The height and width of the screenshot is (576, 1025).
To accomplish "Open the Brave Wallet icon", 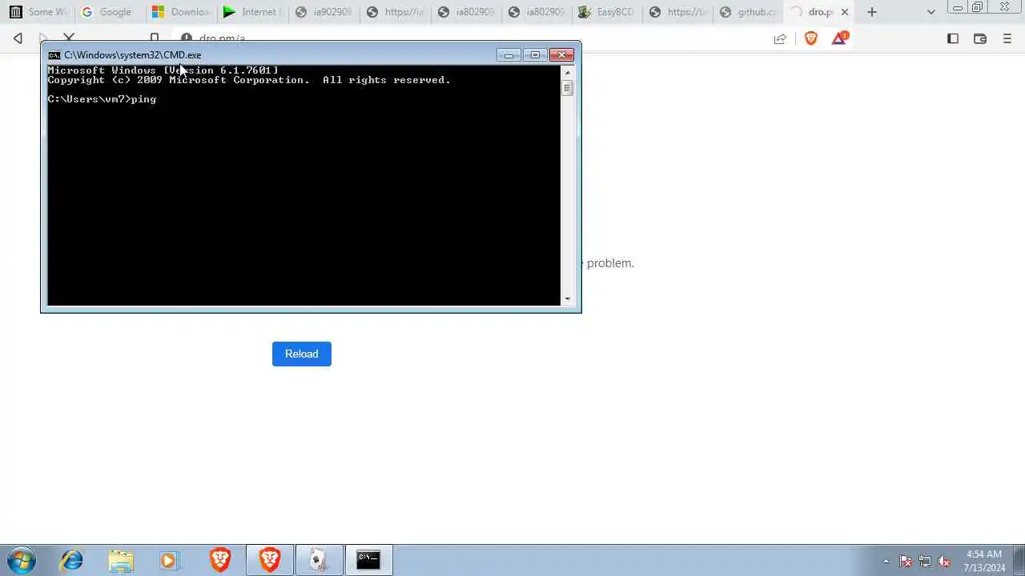I will [x=979, y=38].
